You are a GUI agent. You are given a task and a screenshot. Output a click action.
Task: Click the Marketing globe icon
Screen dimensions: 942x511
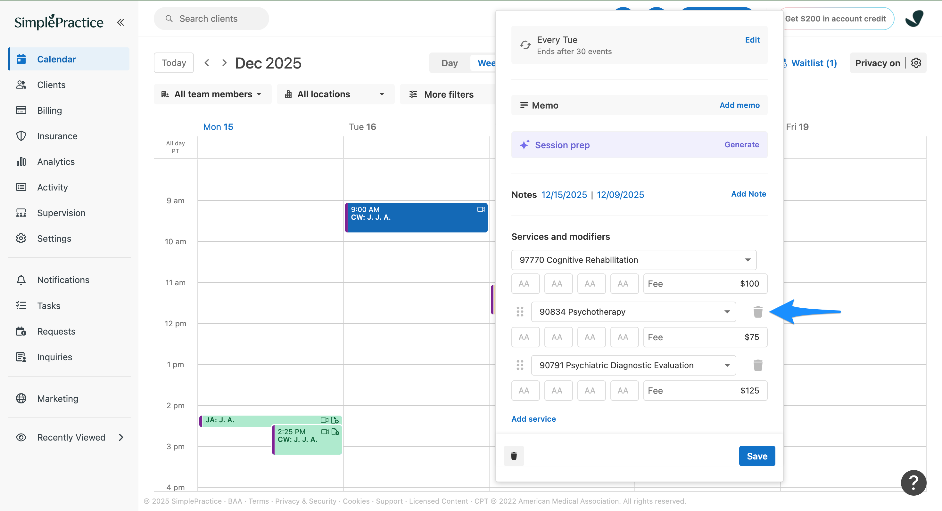(x=21, y=398)
